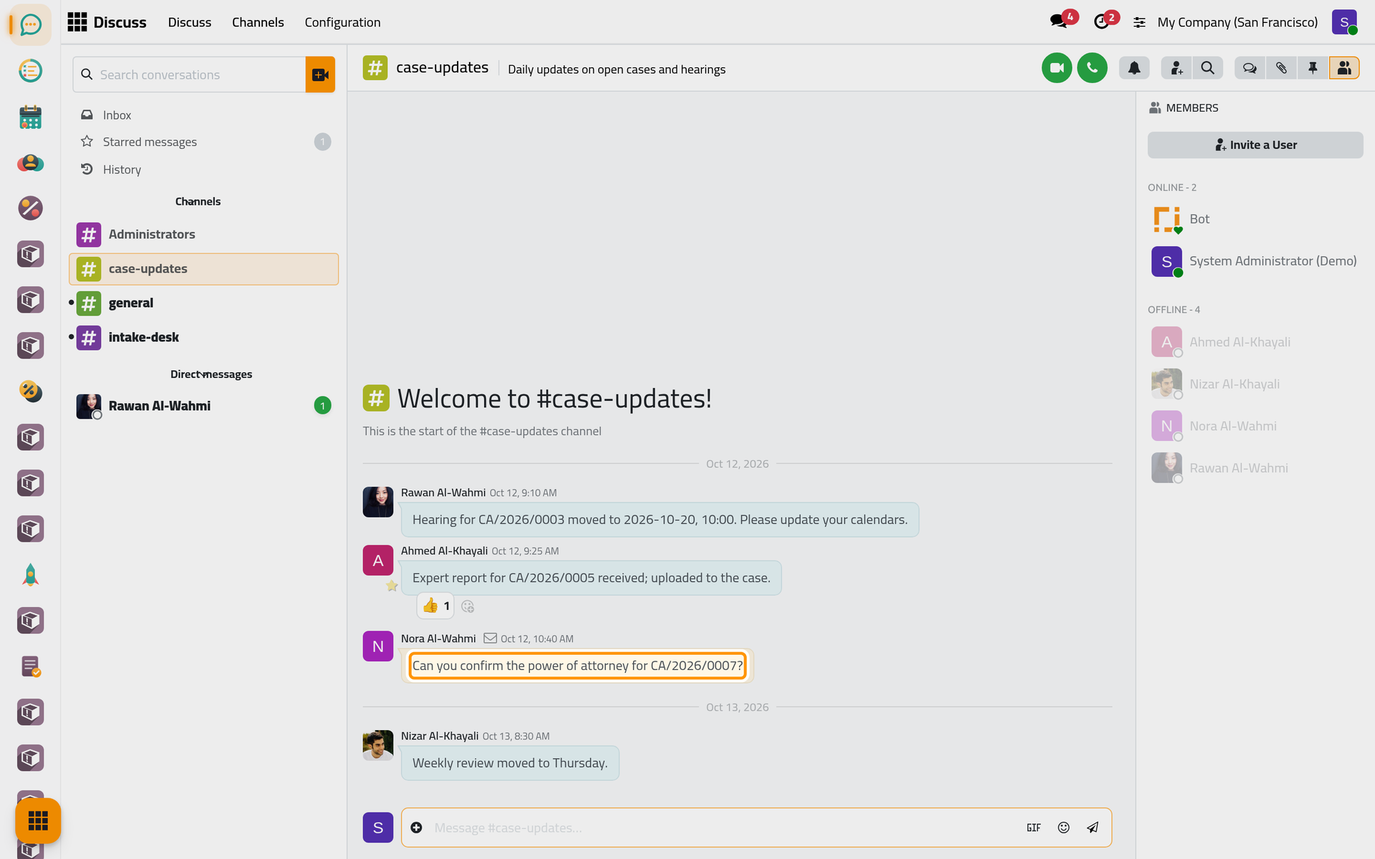
Task: Click the add user icon in header
Action: pyautogui.click(x=1177, y=68)
